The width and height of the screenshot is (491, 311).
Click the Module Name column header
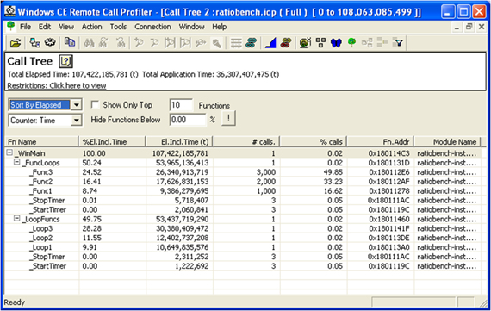point(447,142)
